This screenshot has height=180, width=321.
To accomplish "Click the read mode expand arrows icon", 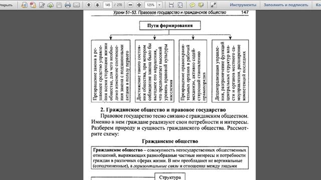I will (213, 5).
